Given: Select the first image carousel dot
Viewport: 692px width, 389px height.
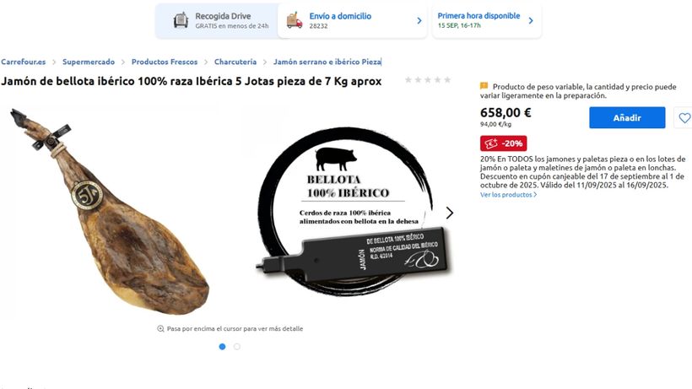Looking at the screenshot, I should click(223, 347).
